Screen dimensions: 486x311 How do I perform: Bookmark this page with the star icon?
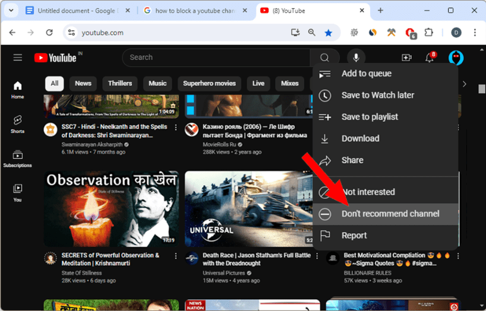click(328, 33)
